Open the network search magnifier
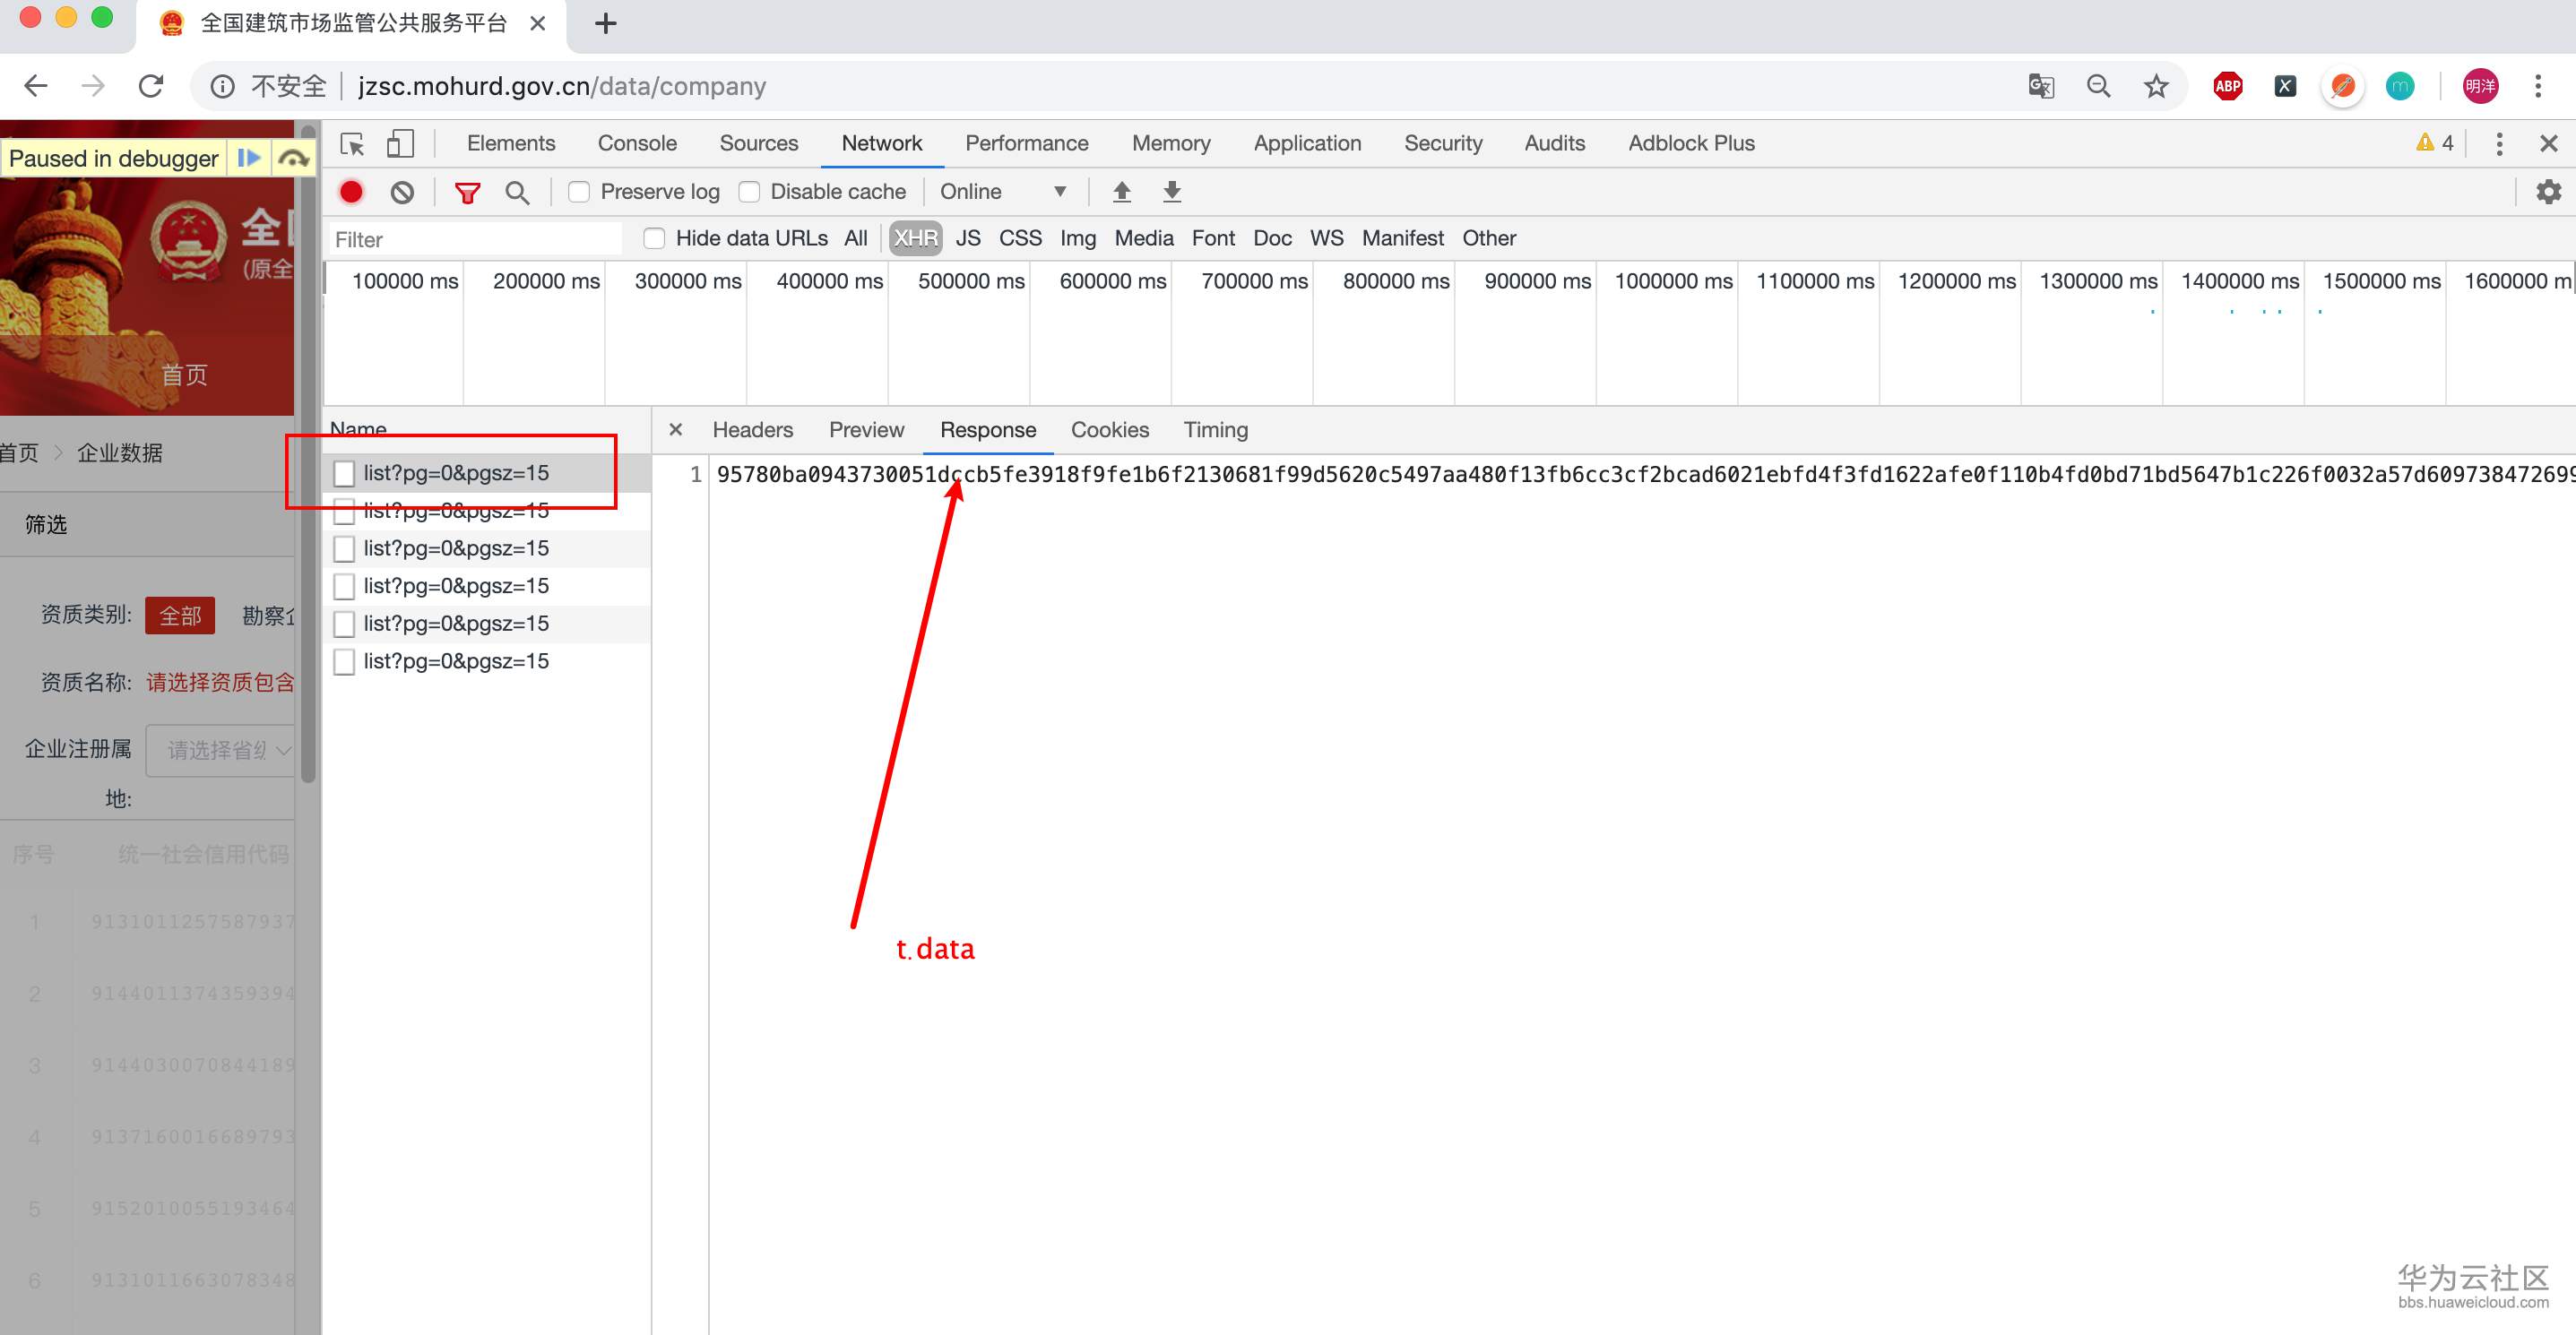The image size is (2576, 1335). tap(517, 192)
